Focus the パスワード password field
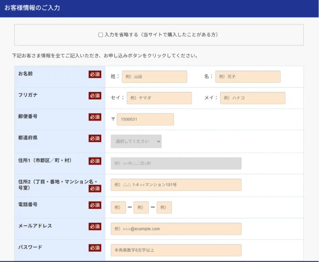 [x=176, y=250]
